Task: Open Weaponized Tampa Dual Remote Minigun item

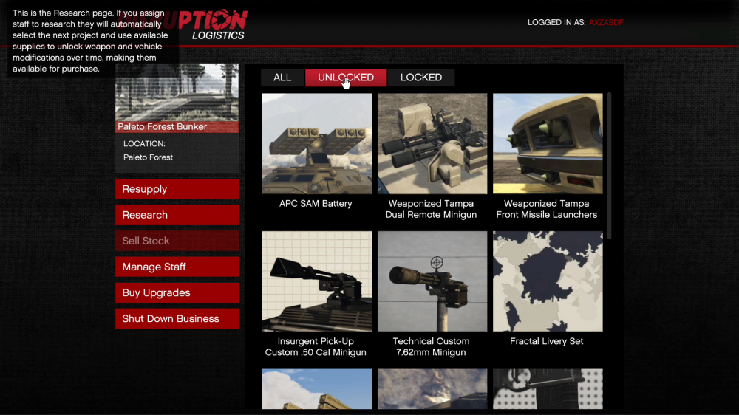Action: point(432,143)
